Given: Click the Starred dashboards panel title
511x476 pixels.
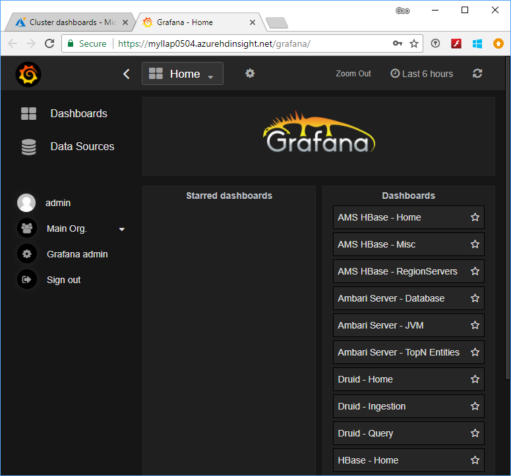Looking at the screenshot, I should point(229,196).
